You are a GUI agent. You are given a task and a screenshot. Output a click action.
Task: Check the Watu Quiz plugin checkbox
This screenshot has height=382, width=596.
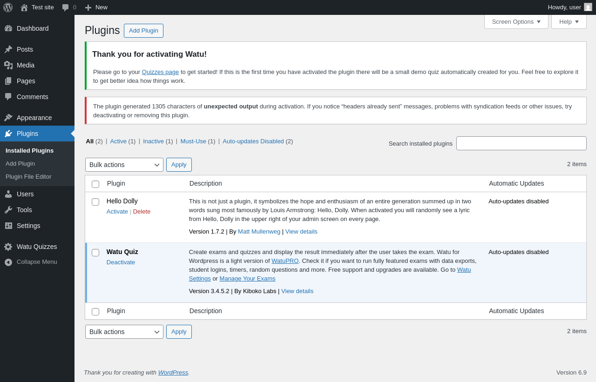coord(95,253)
